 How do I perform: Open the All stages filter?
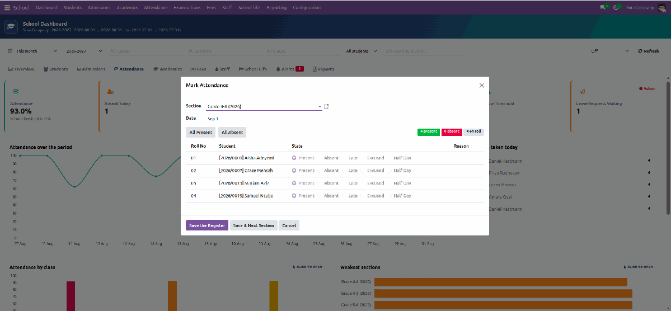tap(303, 51)
